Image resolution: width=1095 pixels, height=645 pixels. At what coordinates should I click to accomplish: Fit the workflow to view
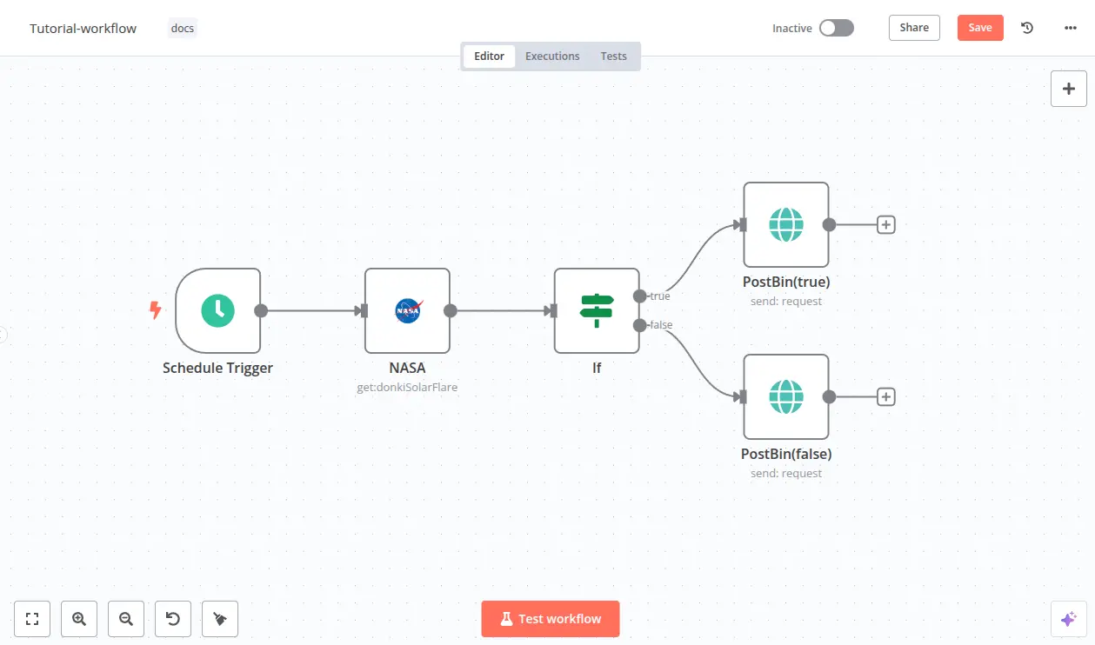point(32,619)
